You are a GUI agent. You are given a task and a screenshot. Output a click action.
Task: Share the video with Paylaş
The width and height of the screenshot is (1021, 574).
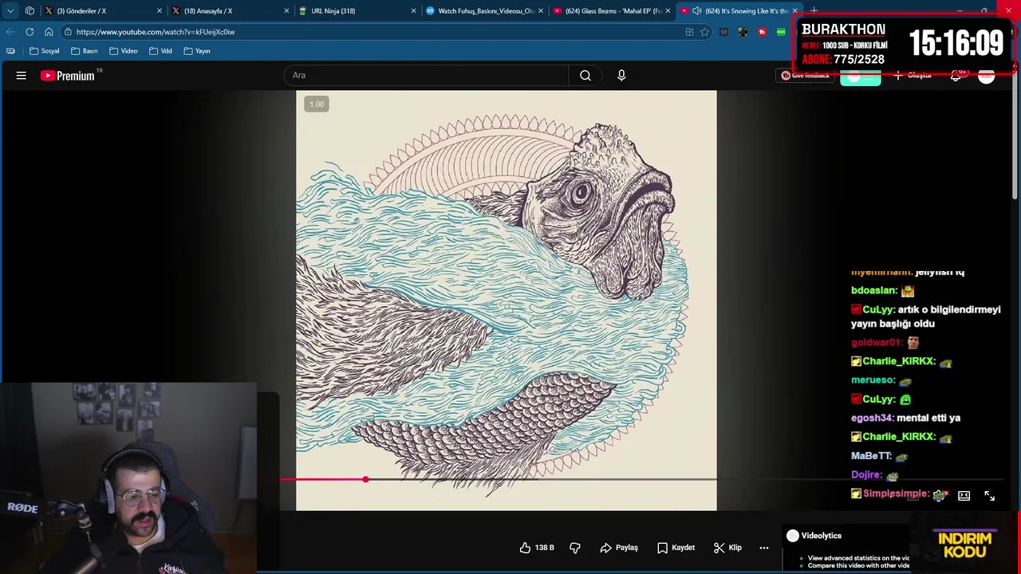619,548
